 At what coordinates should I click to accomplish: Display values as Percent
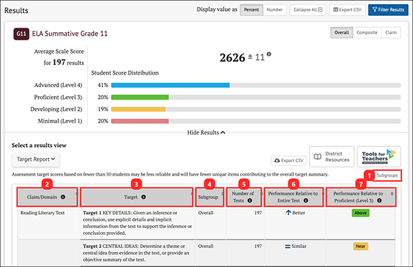[251, 10]
